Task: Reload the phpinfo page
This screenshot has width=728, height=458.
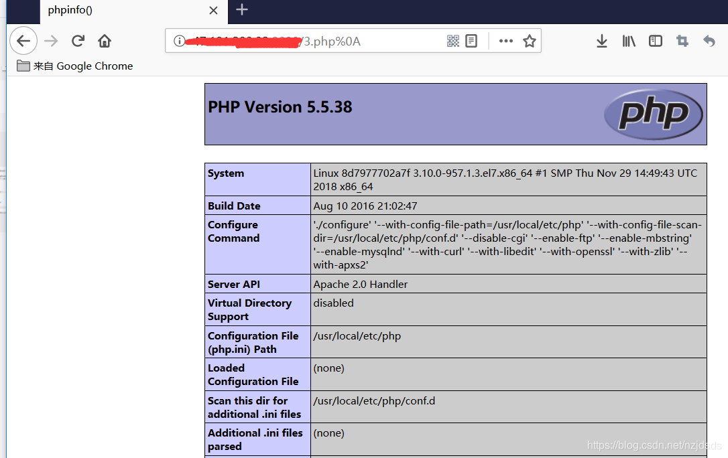Action: pyautogui.click(x=78, y=41)
